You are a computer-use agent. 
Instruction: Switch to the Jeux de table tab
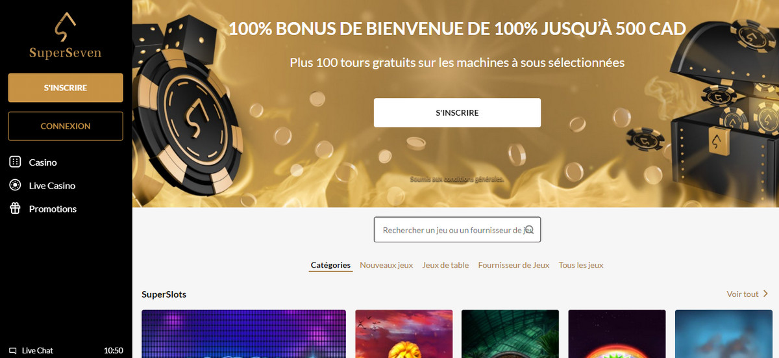click(445, 265)
